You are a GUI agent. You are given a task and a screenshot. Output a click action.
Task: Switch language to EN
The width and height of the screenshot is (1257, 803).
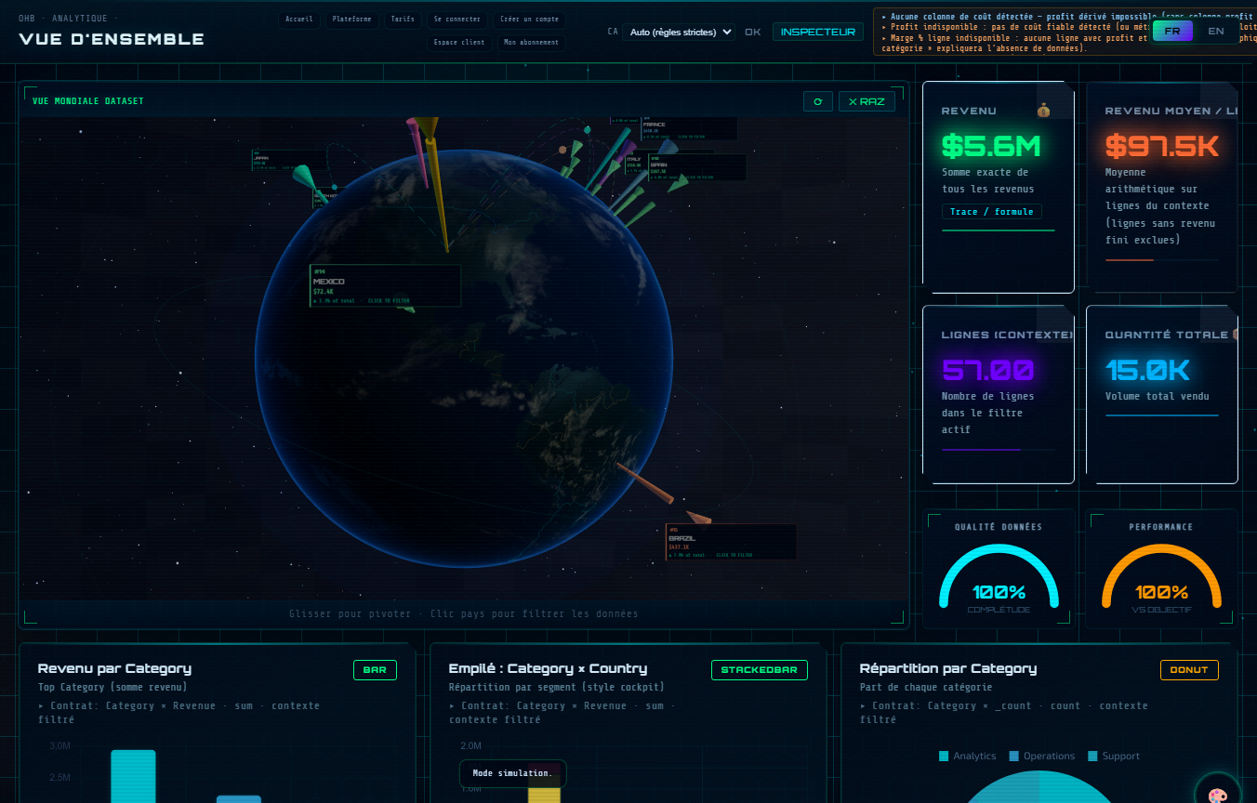pos(1216,31)
